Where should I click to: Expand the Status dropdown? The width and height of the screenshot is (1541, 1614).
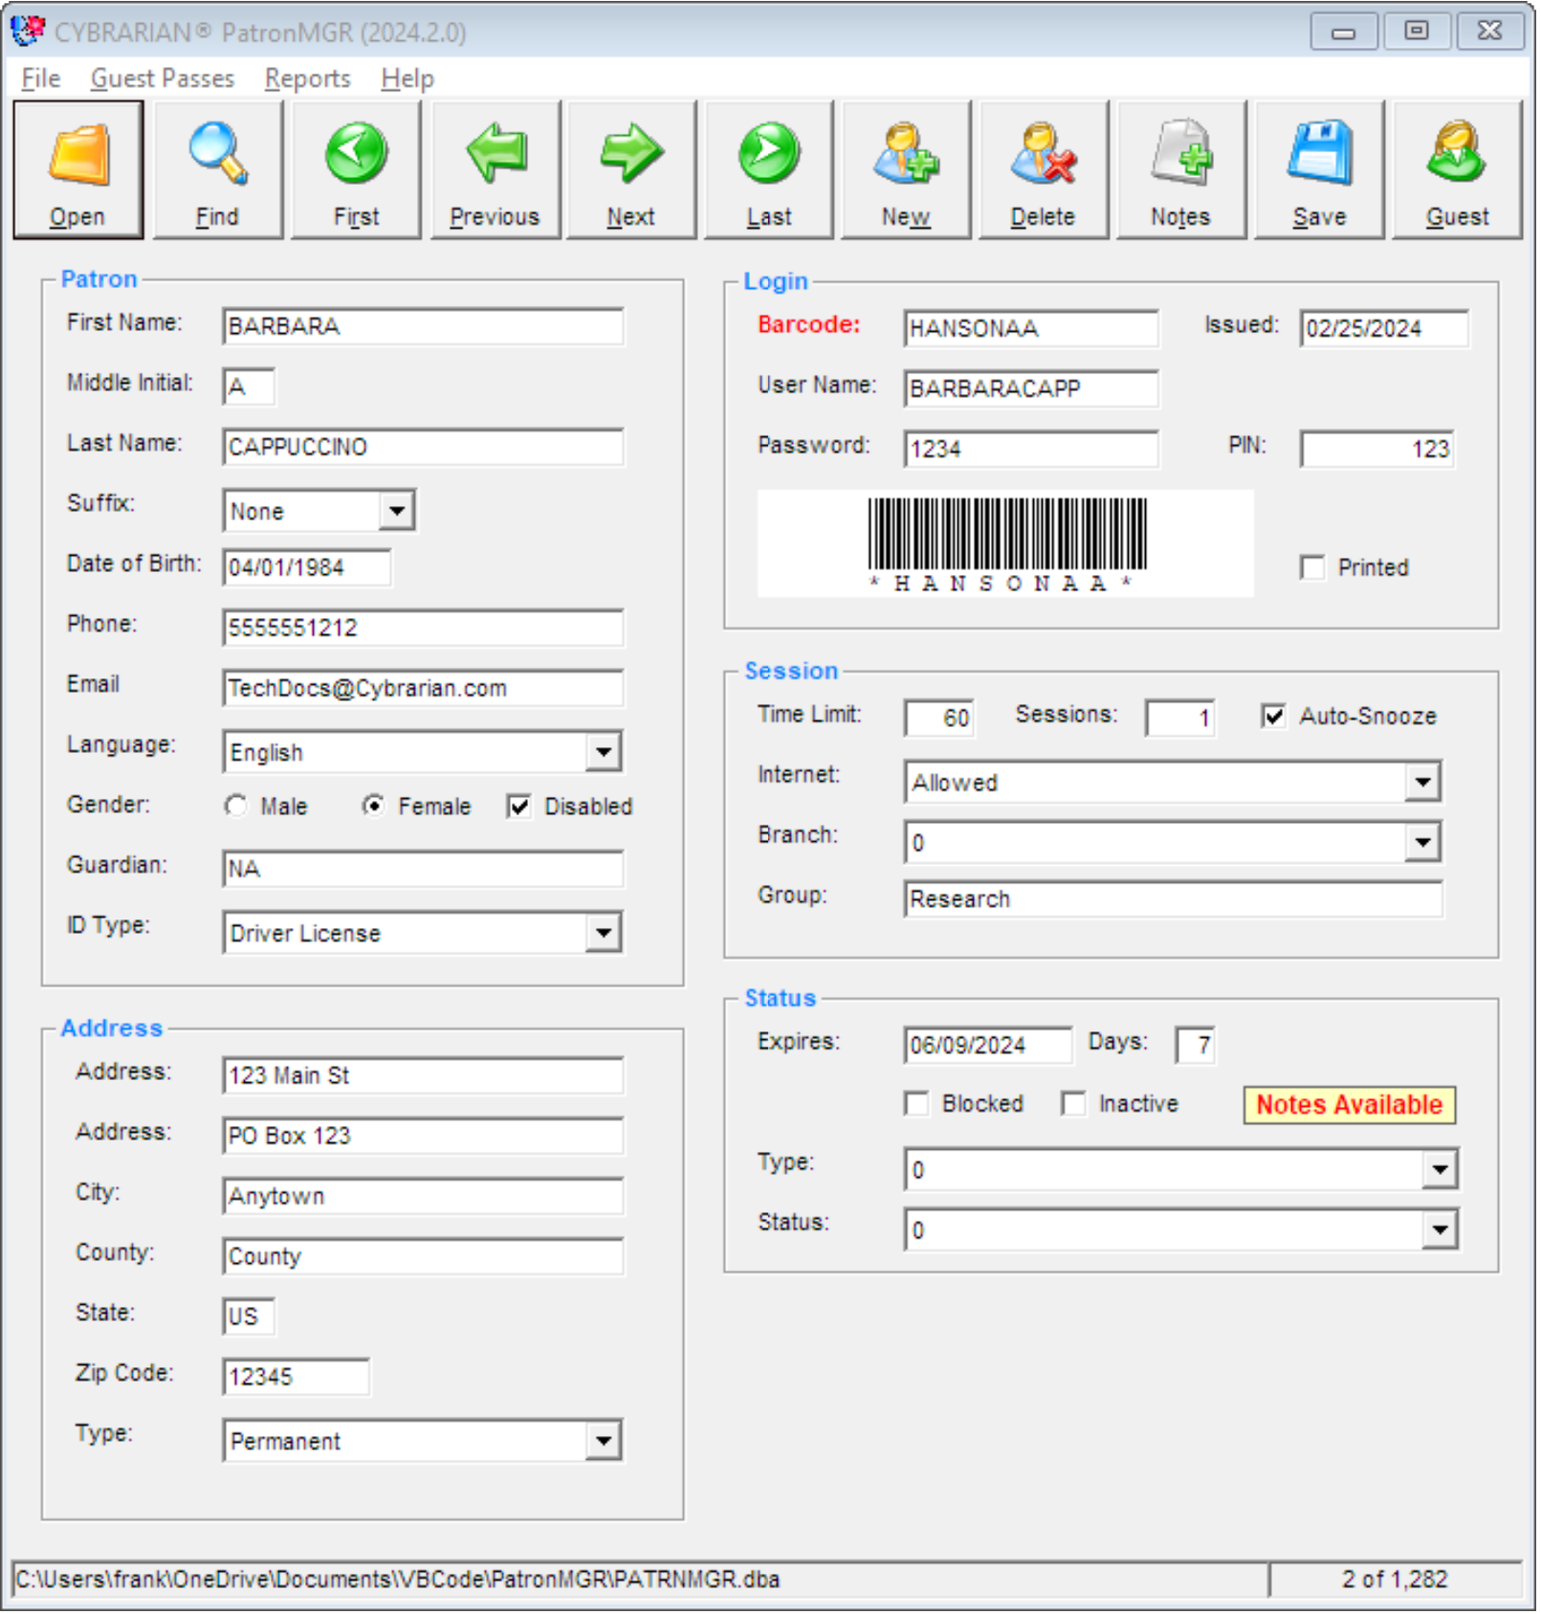tap(1440, 1231)
